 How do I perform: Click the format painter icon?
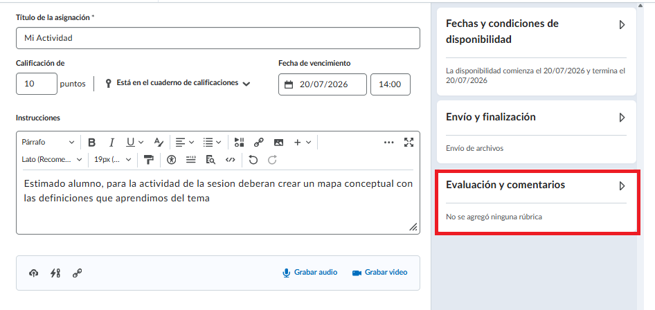149,160
